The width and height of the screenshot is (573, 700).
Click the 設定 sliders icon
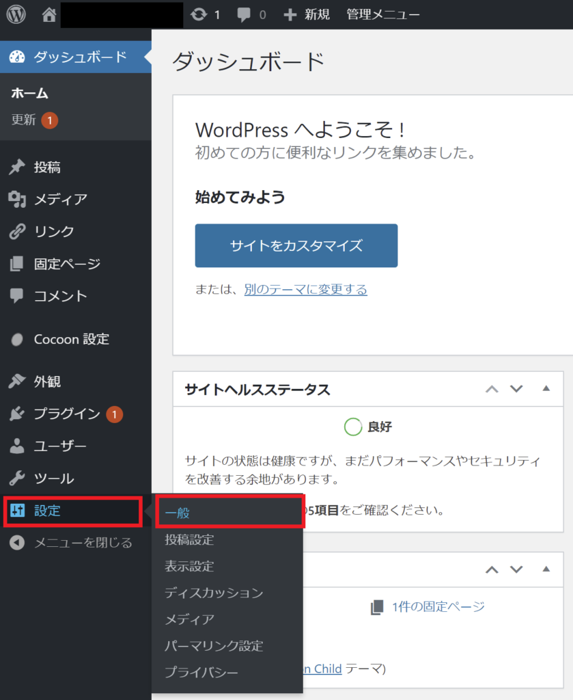click(x=17, y=510)
